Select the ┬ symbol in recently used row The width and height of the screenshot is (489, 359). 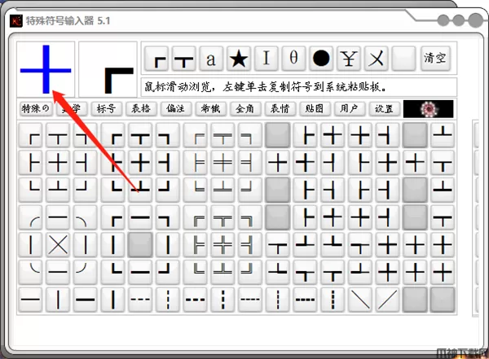pos(183,59)
